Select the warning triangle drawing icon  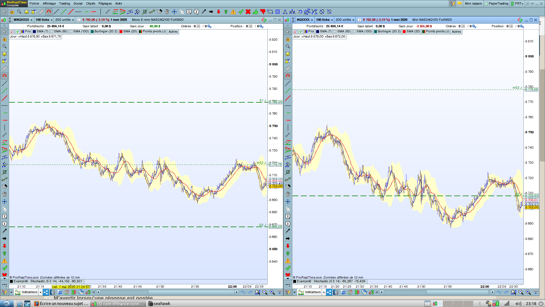(233, 12)
